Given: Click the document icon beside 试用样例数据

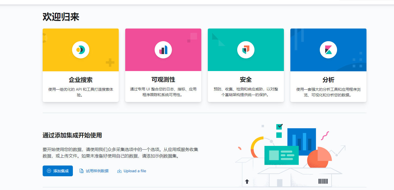Looking at the screenshot, I should tap(81, 171).
